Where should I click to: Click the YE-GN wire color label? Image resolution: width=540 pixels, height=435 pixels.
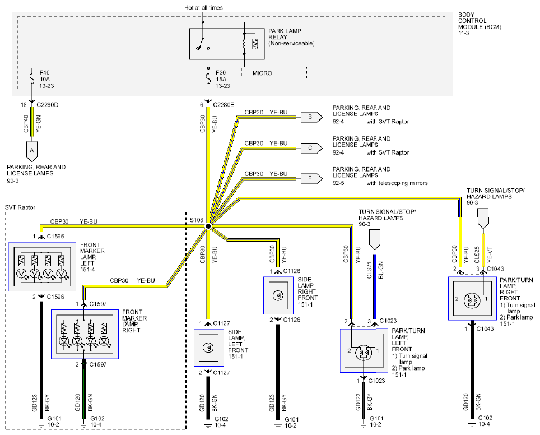[38, 124]
